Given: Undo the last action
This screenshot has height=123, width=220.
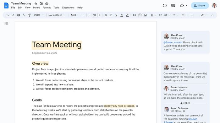Looking at the screenshot, I should [8, 15].
